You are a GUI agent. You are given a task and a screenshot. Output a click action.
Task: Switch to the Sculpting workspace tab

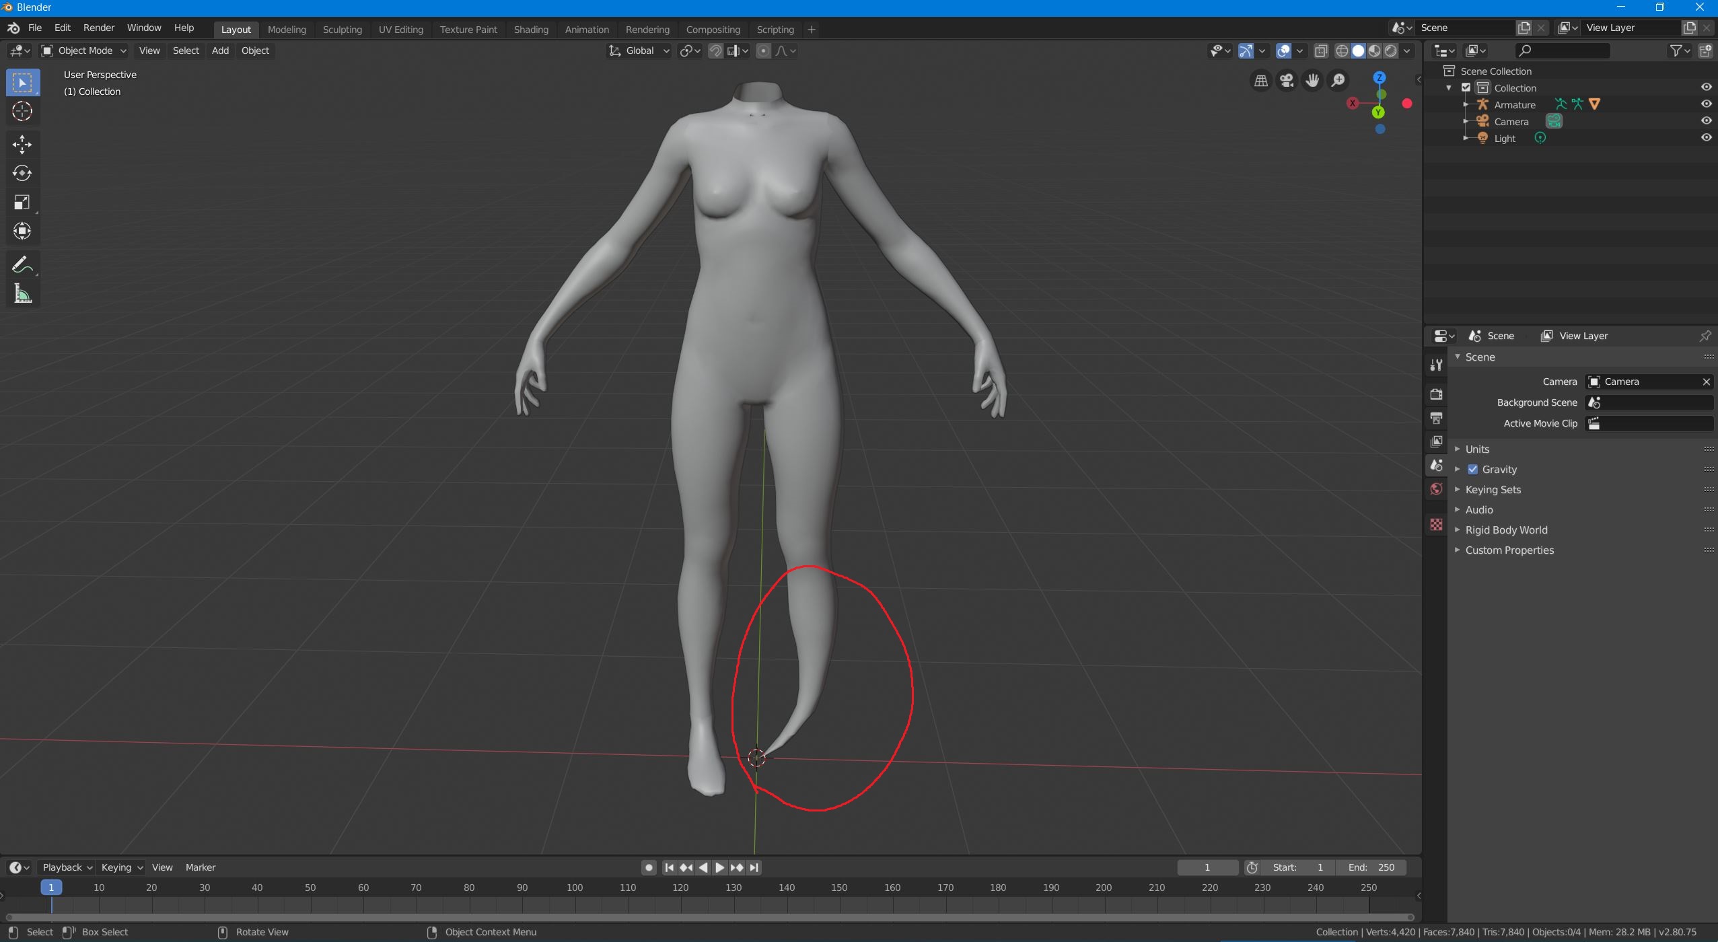click(342, 30)
